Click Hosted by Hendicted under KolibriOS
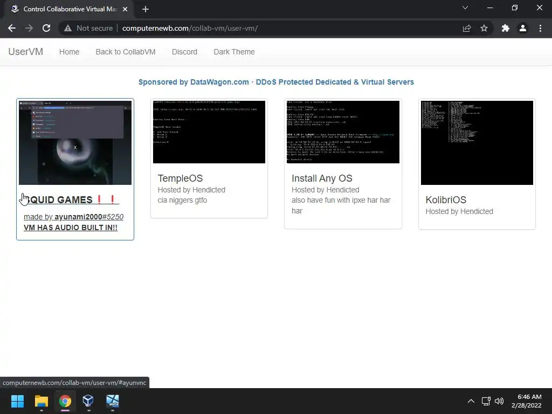 click(x=459, y=211)
